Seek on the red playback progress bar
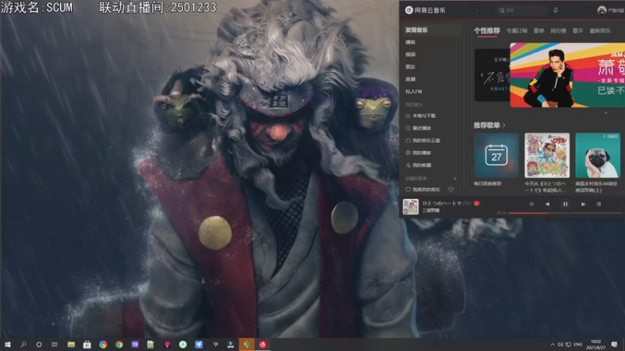The width and height of the screenshot is (625, 351). 566,213
